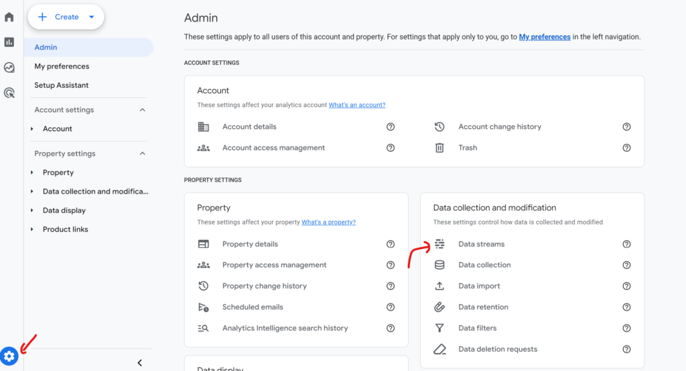686x371 pixels.
Task: Expand the Data display tree item
Action: click(x=32, y=210)
